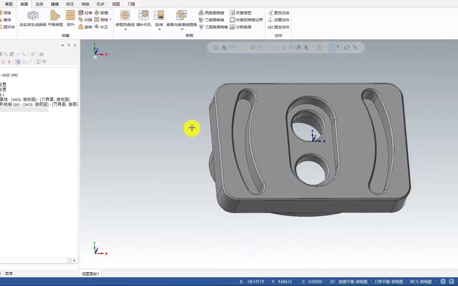Click the lock icon in selection bar
The width and height of the screenshot is (458, 286).
click(x=217, y=48)
